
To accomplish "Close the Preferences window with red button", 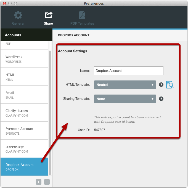I will pos(4,3).
